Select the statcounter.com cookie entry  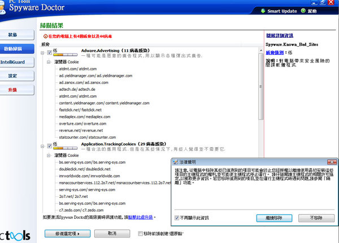coord(88,137)
